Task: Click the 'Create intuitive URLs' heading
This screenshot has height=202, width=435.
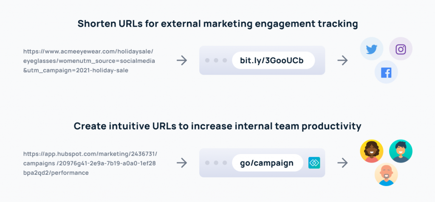Action: (217, 126)
